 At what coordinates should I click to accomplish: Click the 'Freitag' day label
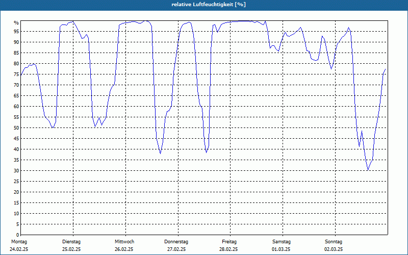click(229, 242)
